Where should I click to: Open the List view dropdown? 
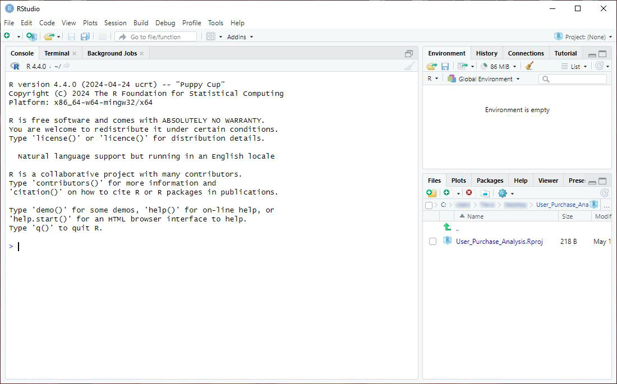574,67
